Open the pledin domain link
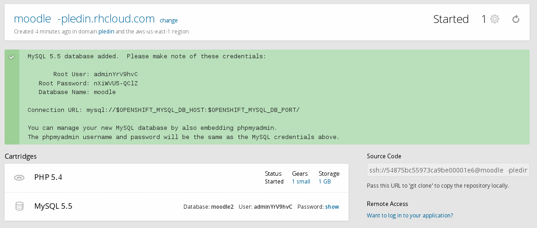 pyautogui.click(x=106, y=32)
